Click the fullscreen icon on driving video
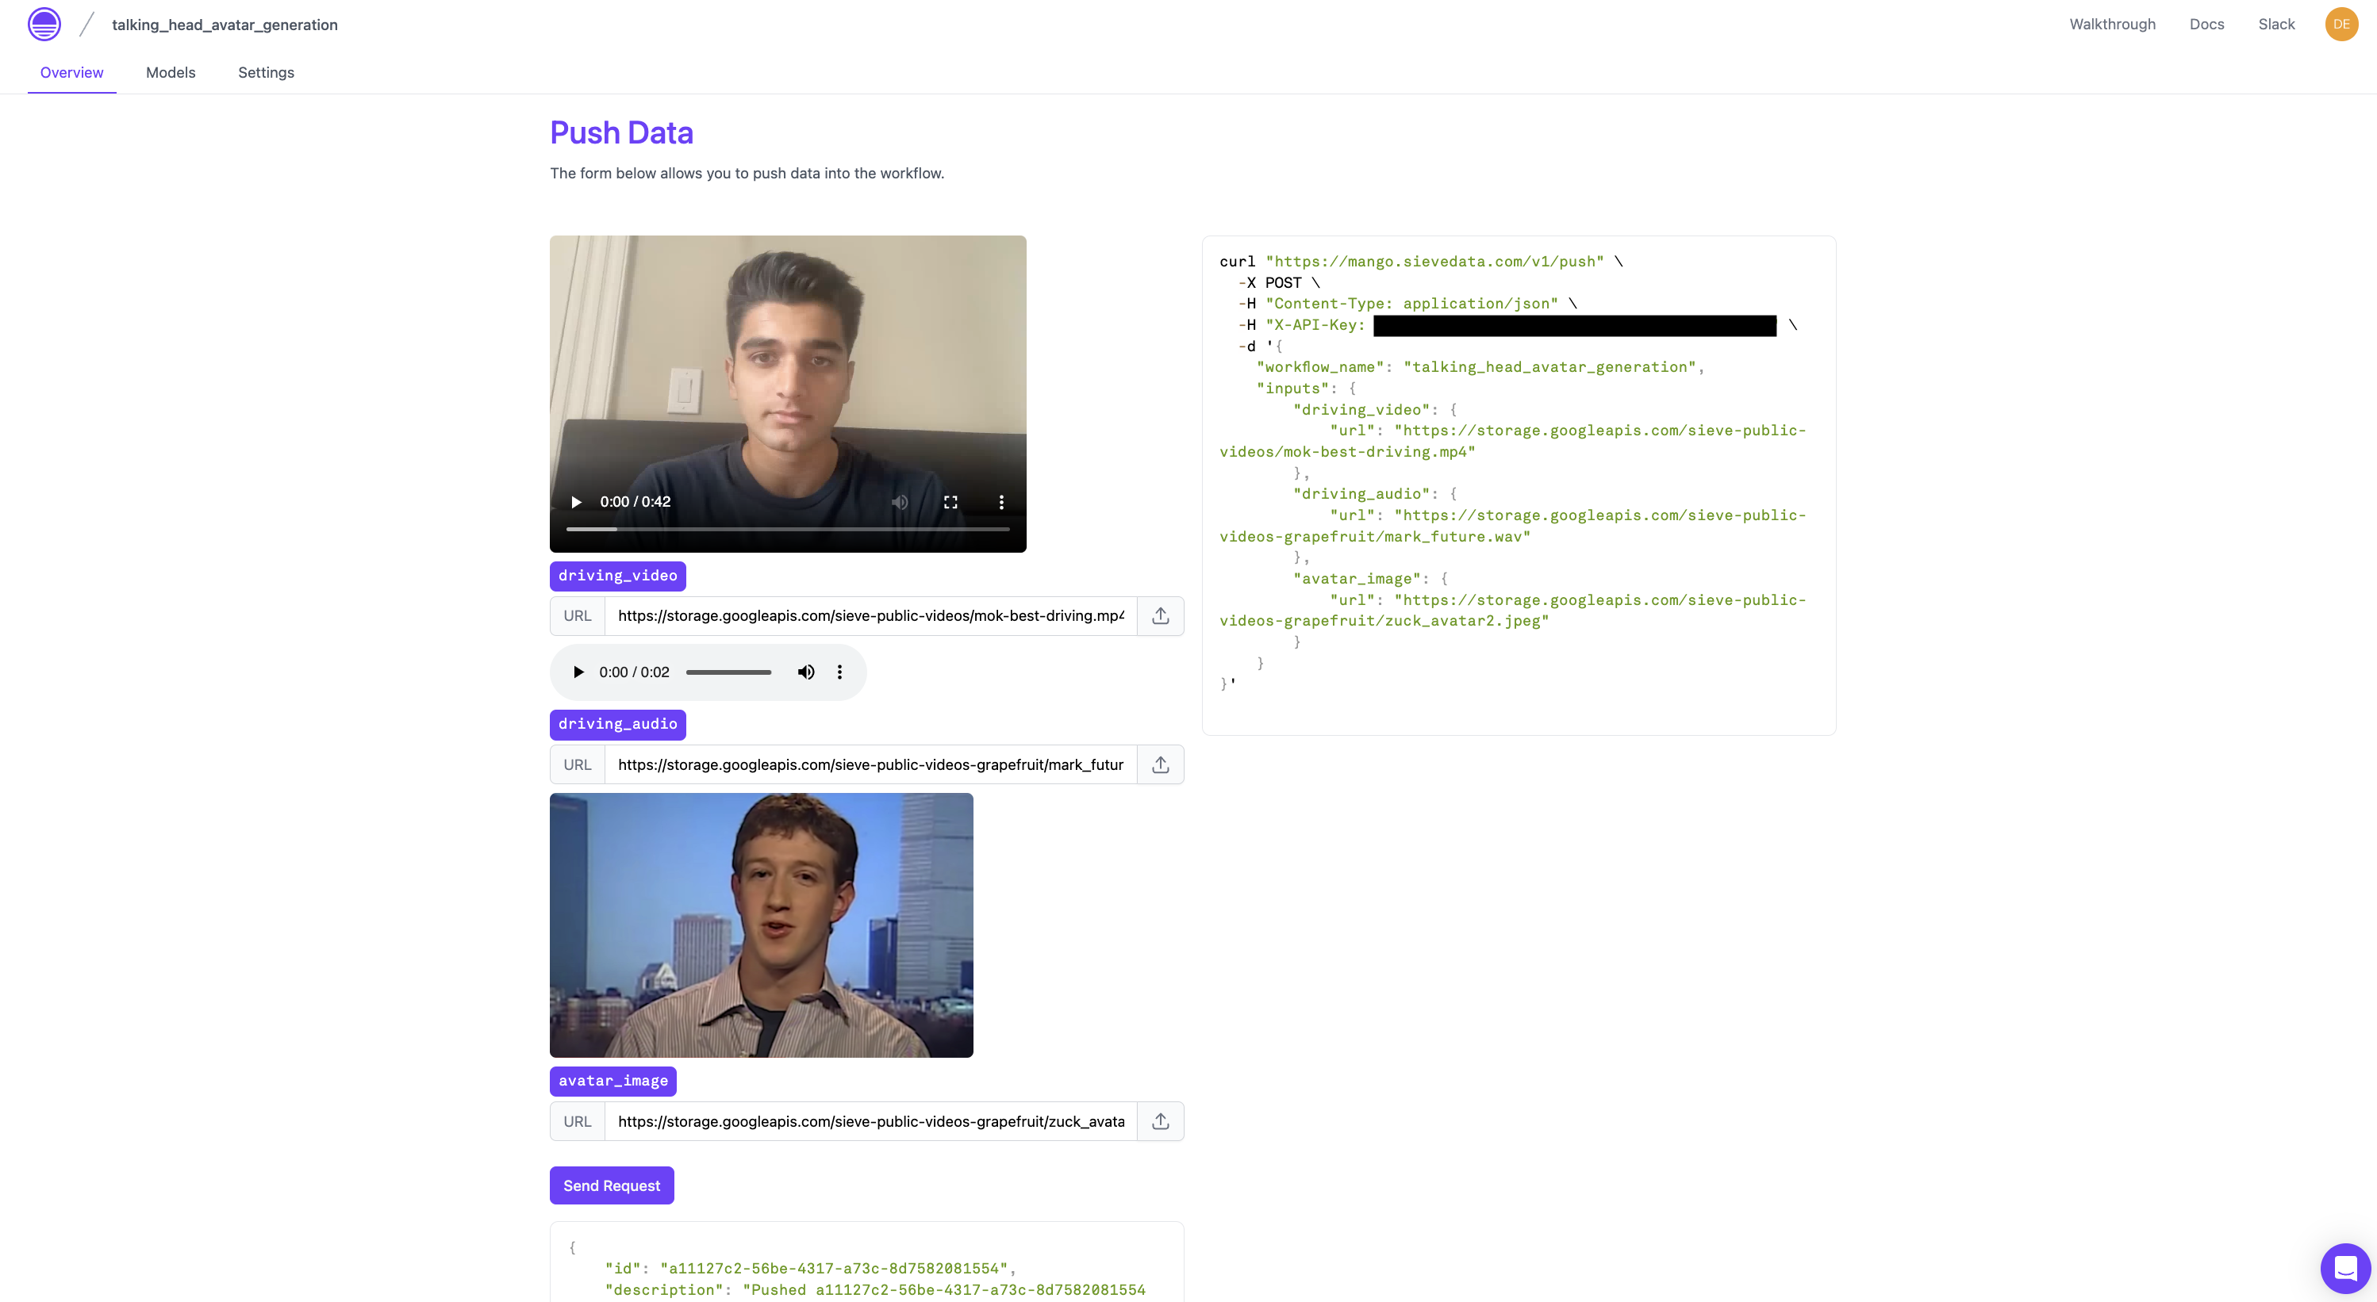This screenshot has width=2377, height=1302. [x=951, y=500]
